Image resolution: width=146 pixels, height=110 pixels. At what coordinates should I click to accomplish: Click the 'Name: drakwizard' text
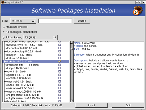84,43
